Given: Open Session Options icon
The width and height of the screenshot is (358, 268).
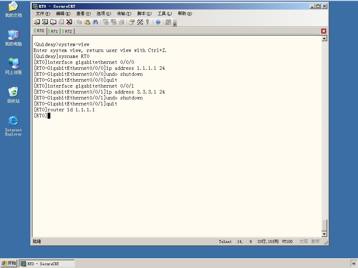Looking at the screenshot, I should click(x=131, y=22).
